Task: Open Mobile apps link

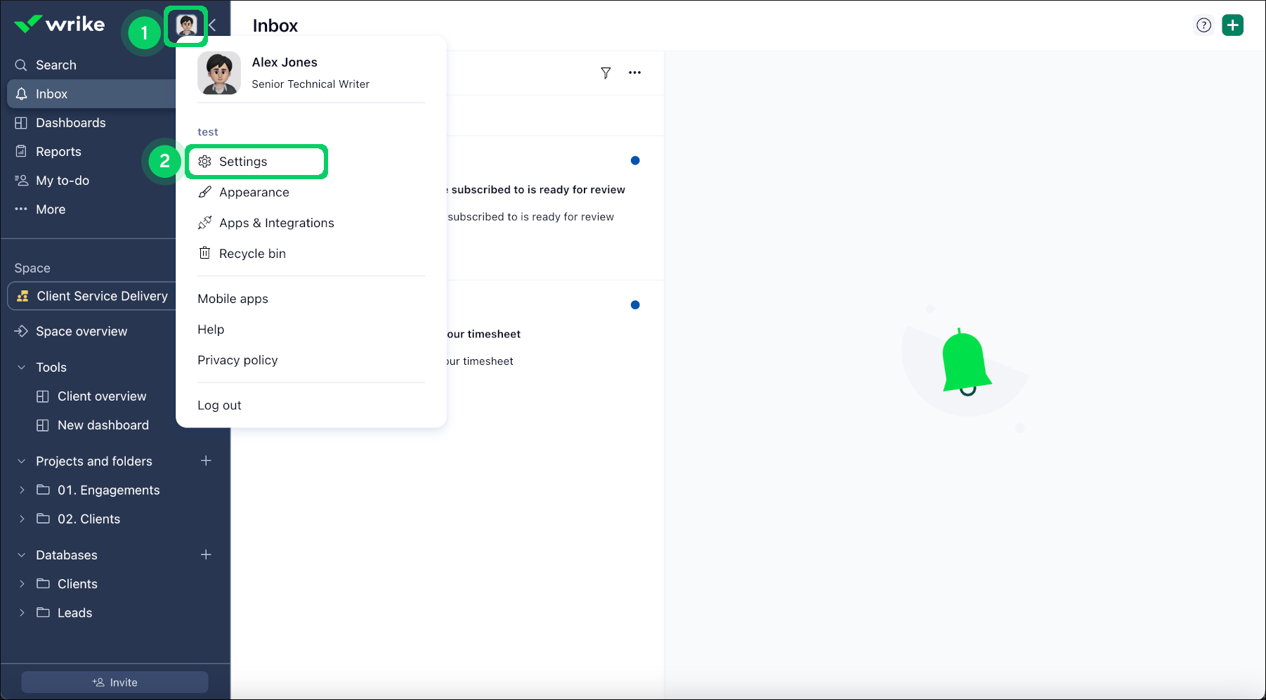Action: coord(233,299)
